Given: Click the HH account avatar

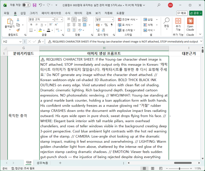Looking at the screenshot, I should pos(170,5).
